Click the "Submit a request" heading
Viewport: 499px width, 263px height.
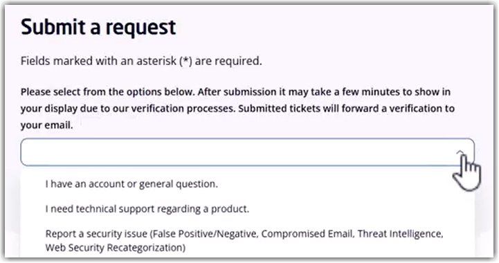[98, 28]
